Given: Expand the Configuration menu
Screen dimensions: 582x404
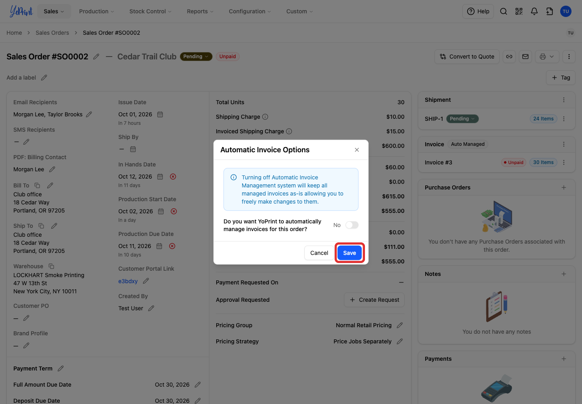Looking at the screenshot, I should coord(250,11).
